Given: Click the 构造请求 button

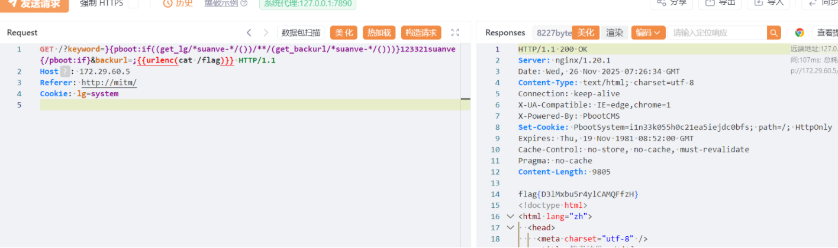Looking at the screenshot, I should 421,32.
